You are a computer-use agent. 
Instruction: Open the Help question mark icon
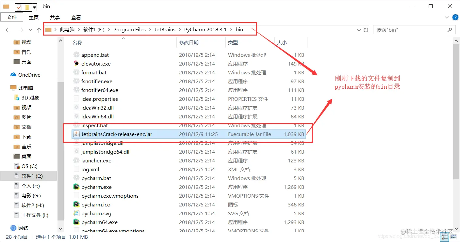(455, 17)
